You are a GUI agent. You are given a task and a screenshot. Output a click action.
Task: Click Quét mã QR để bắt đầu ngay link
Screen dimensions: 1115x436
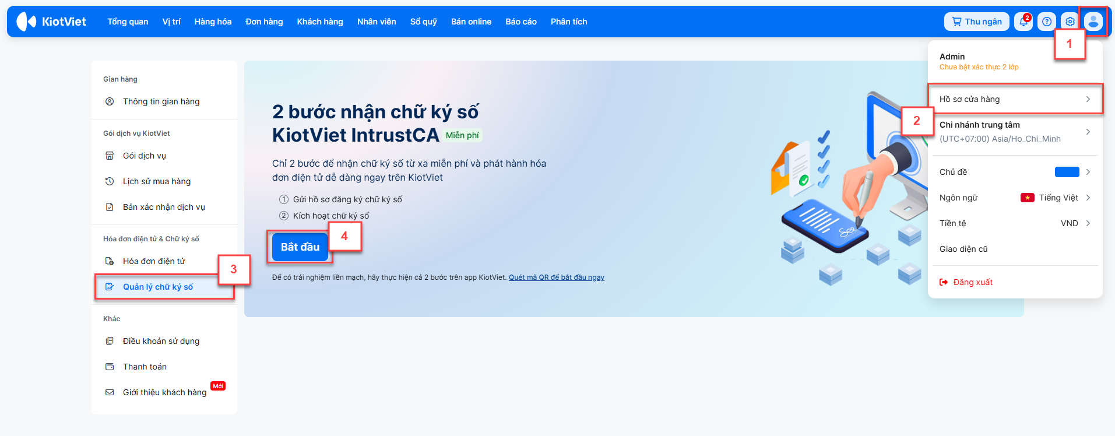point(557,277)
